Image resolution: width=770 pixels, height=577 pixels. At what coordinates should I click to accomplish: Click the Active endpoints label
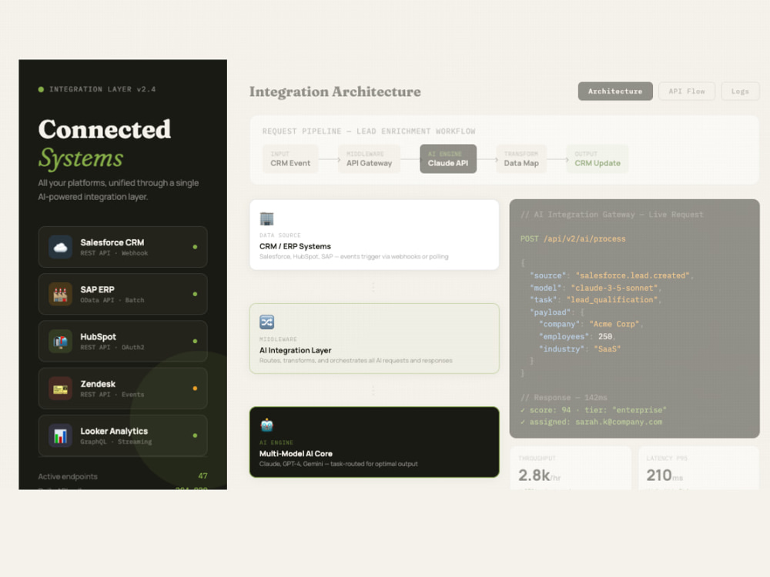point(68,476)
